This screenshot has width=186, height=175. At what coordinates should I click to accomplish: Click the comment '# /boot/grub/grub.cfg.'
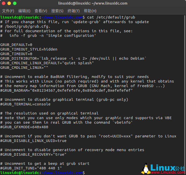[x=25, y=26]
